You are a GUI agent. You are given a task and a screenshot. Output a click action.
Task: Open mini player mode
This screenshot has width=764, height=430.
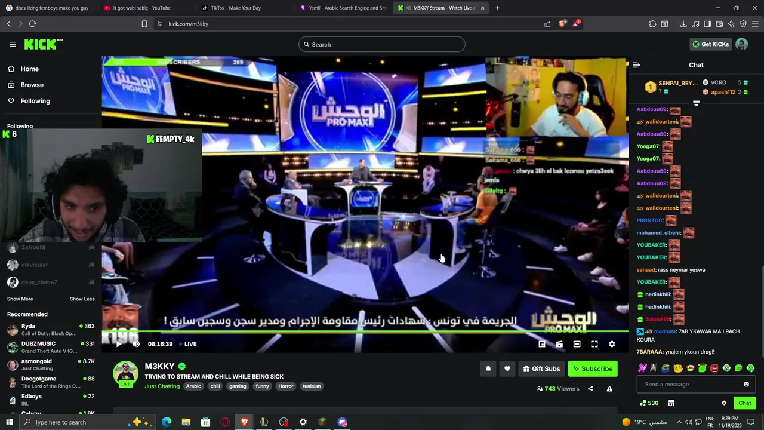coord(542,344)
